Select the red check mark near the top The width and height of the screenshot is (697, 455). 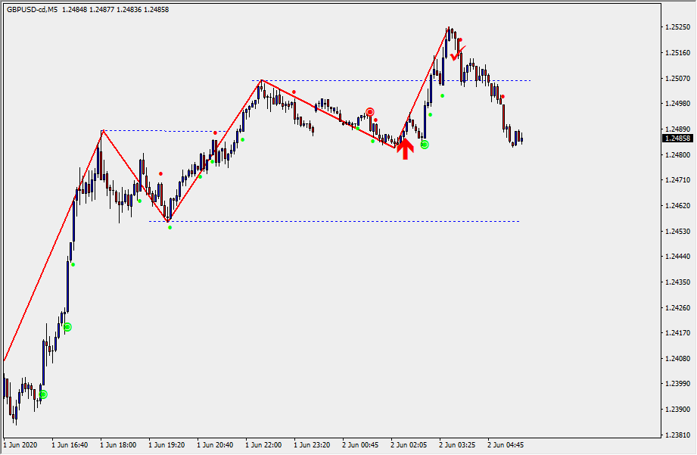click(x=456, y=54)
